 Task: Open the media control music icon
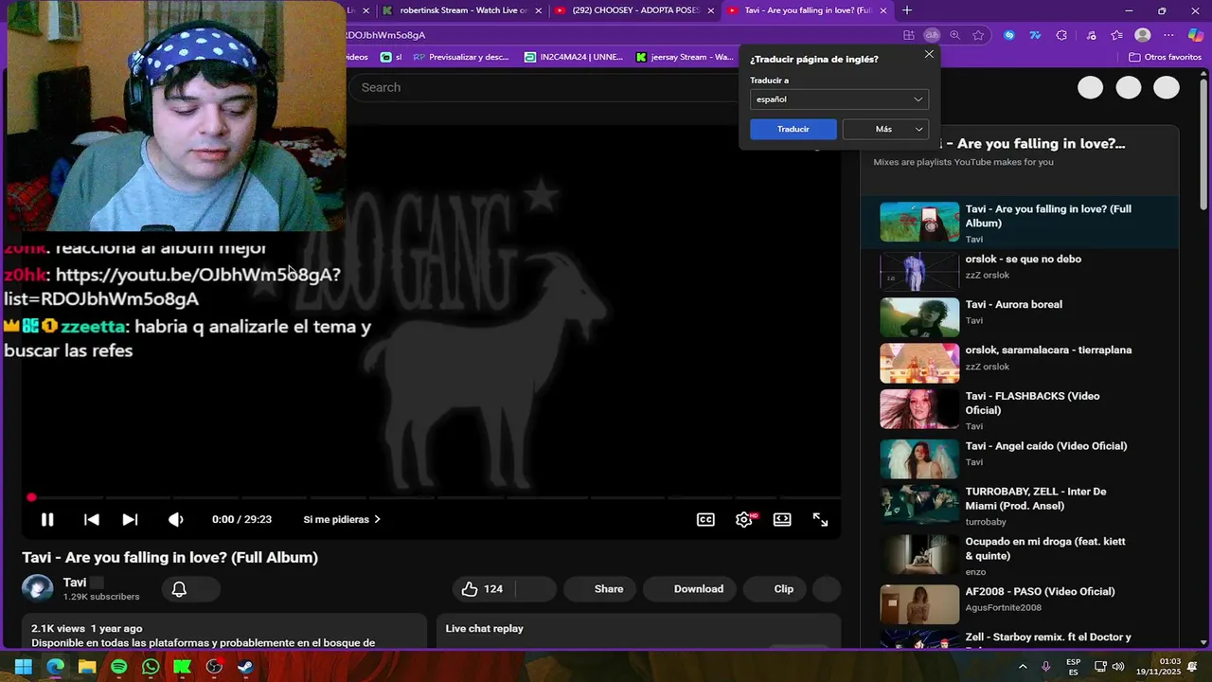[1092, 35]
